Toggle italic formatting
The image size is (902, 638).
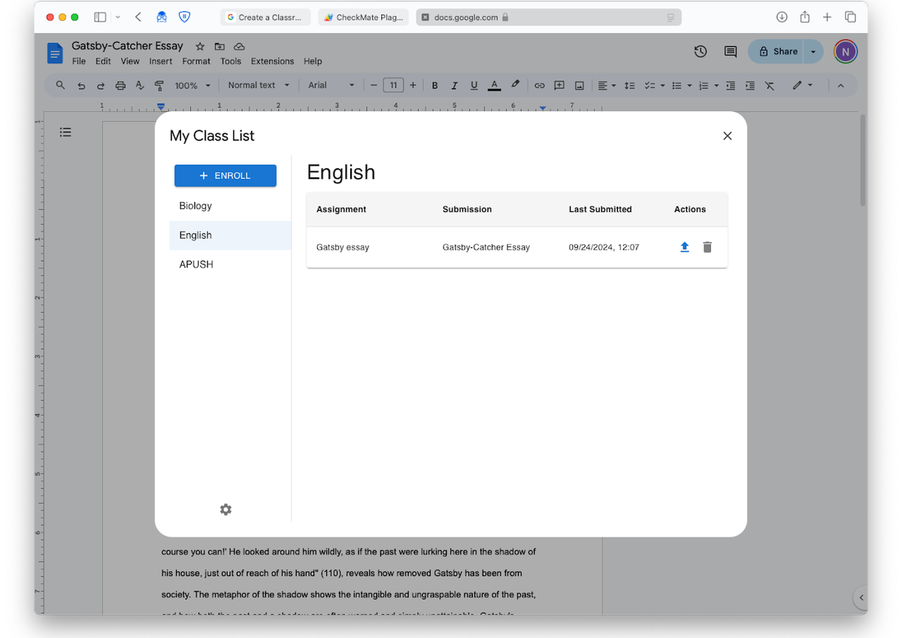tap(454, 85)
